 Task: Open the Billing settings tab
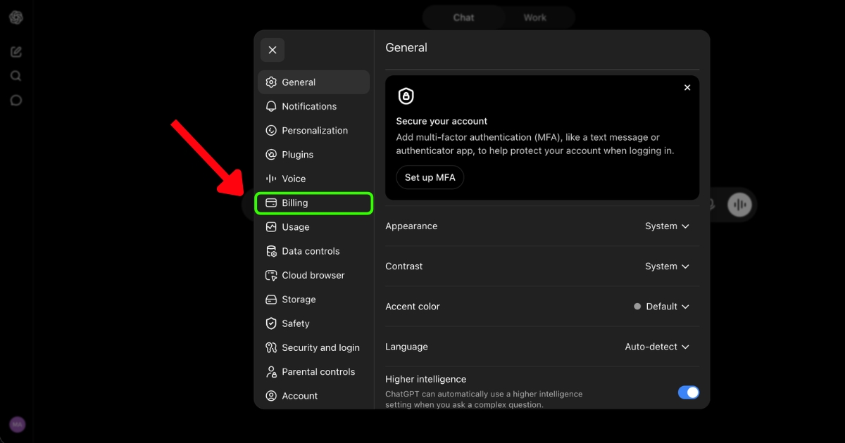coord(313,203)
